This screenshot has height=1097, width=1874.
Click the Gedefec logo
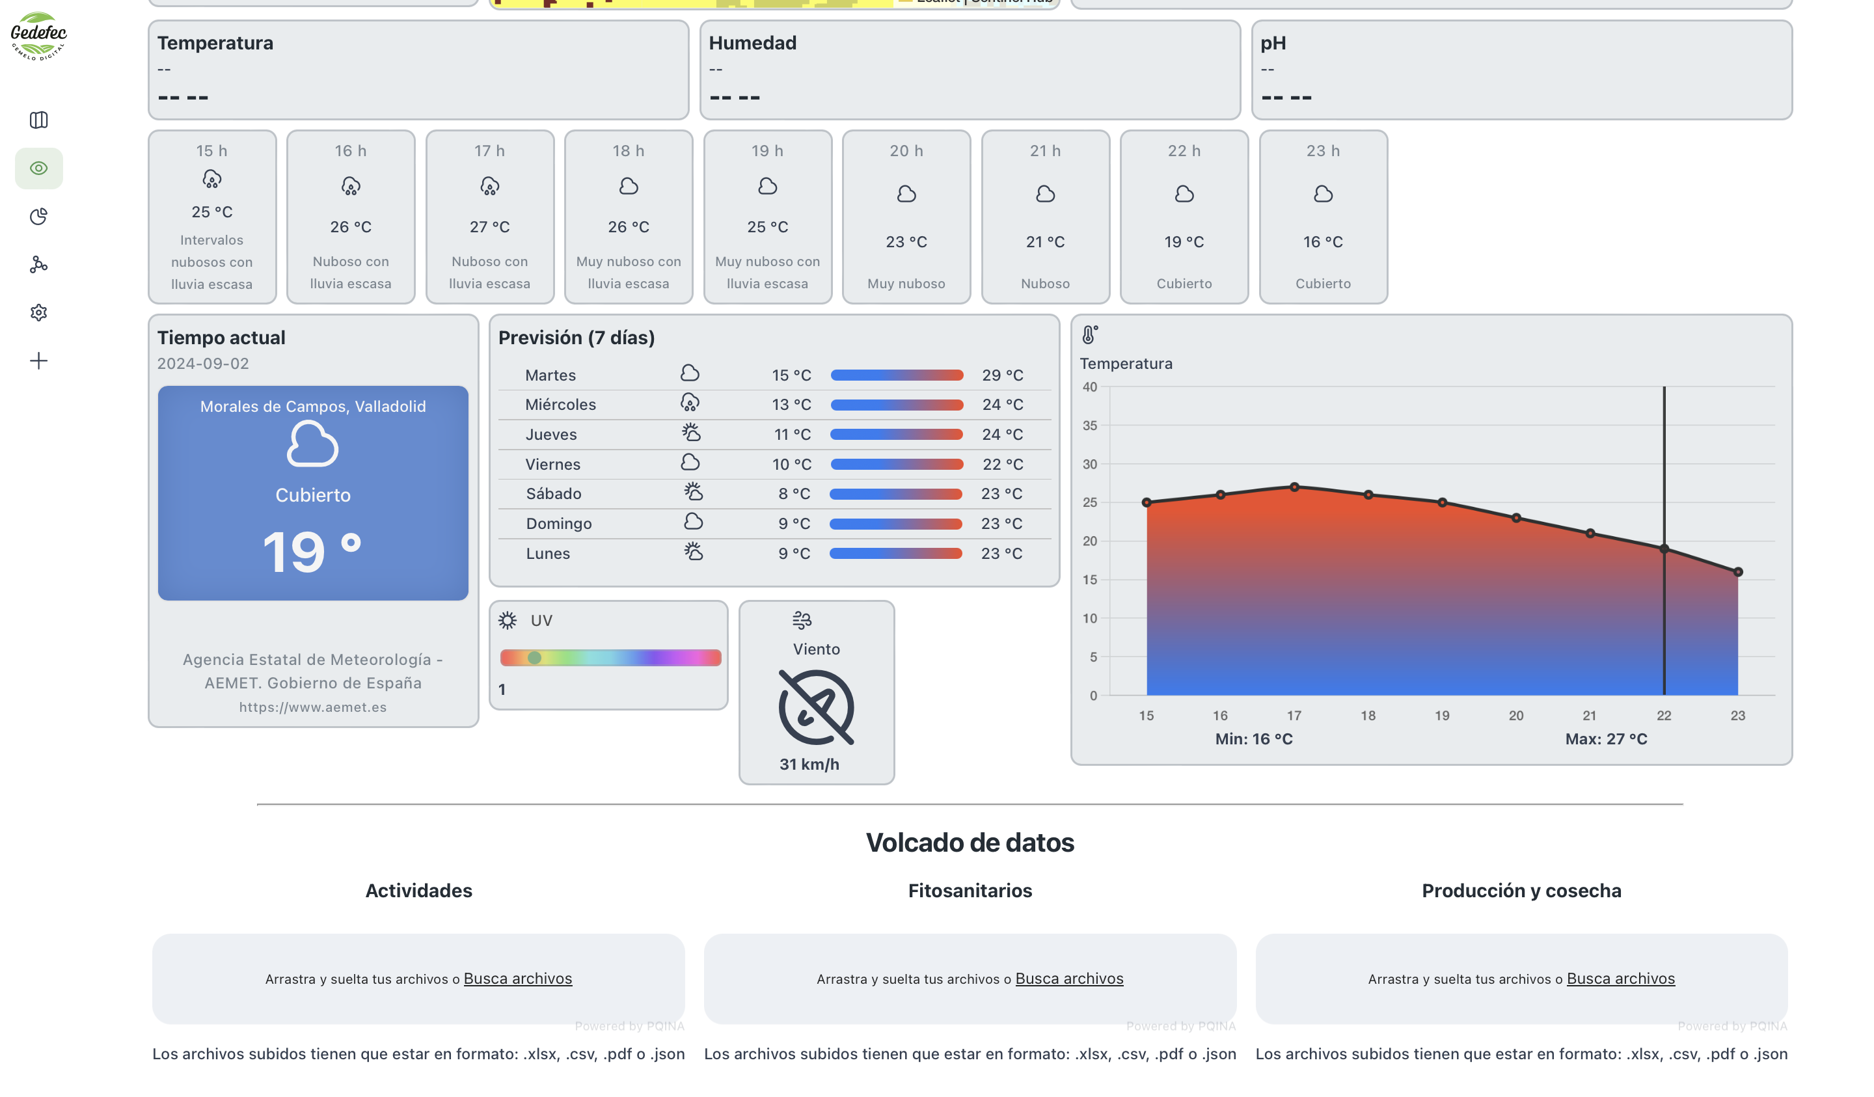(38, 36)
